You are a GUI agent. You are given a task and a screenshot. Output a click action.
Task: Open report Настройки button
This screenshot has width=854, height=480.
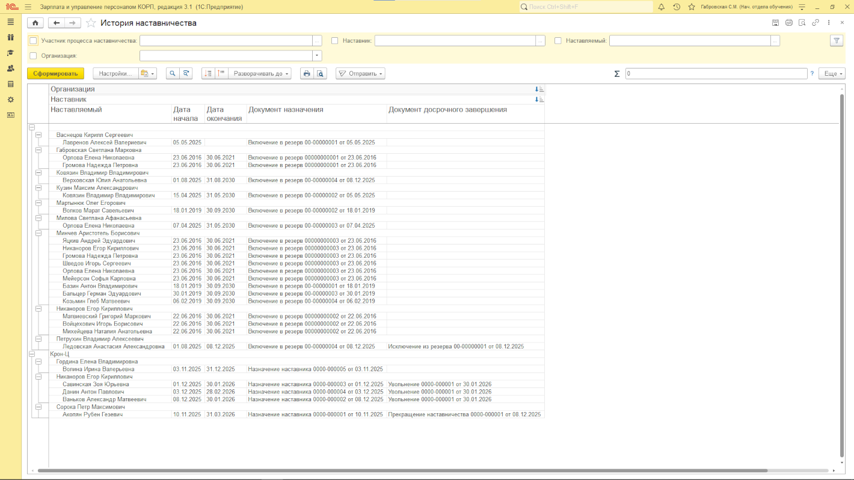(x=115, y=73)
